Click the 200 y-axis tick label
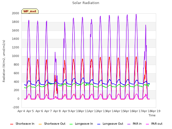The height and width of the screenshot is (129, 172). click(x=16, y=90)
